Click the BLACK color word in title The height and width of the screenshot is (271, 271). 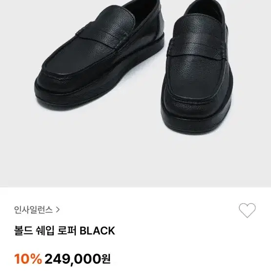coord(97,231)
